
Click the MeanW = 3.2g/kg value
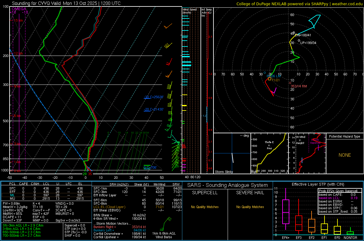click(x=15, y=207)
